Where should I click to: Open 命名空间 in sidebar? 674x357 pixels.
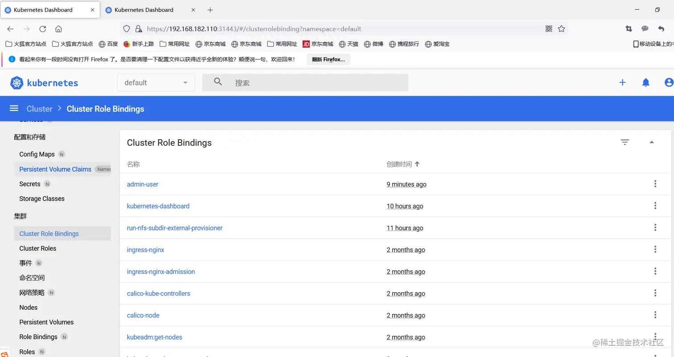pyautogui.click(x=32, y=278)
